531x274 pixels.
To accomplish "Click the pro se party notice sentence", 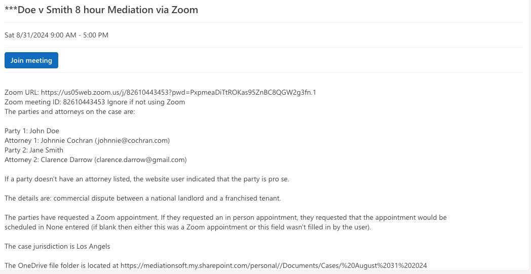I will (146, 179).
